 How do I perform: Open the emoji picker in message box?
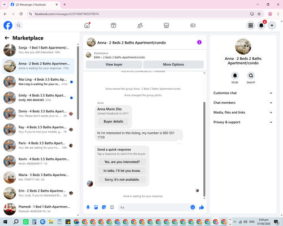click(192, 207)
